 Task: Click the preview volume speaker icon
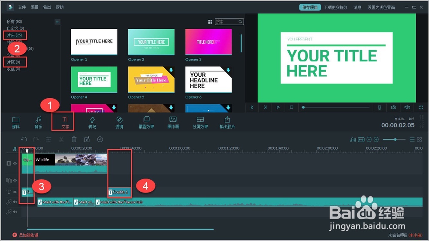407,108
